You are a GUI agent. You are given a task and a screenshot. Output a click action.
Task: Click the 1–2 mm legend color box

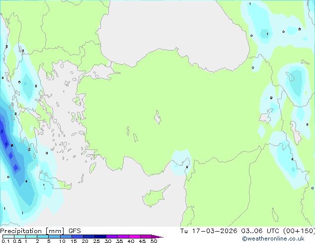click(x=31, y=237)
